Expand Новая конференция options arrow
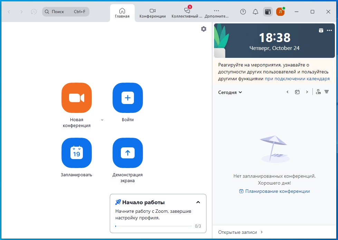The width and height of the screenshot is (338, 240). (x=102, y=120)
